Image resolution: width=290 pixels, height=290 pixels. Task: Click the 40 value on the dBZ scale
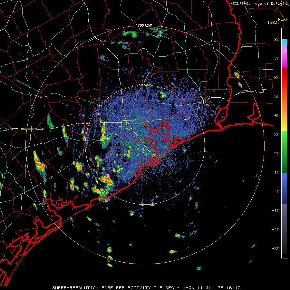tap(277, 116)
